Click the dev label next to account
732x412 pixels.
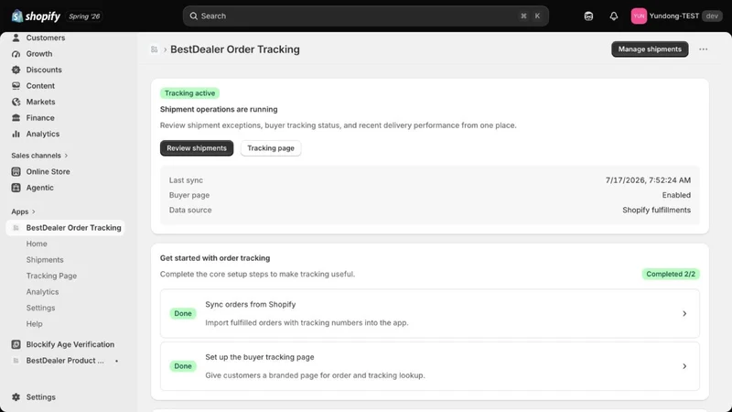(x=712, y=16)
